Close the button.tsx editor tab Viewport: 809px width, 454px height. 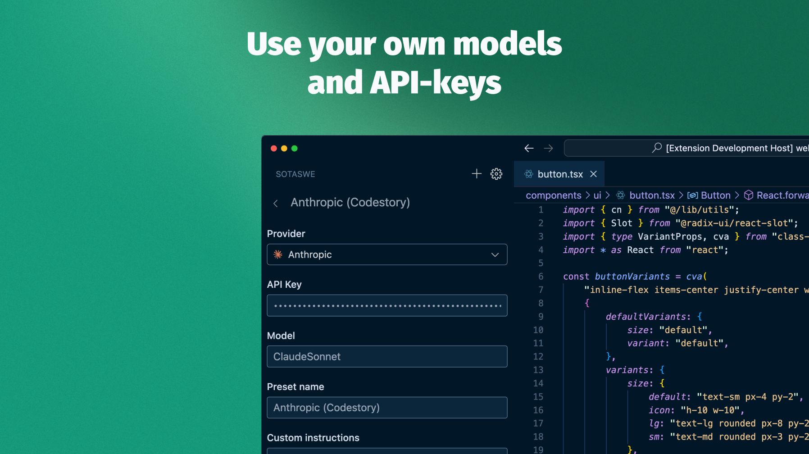click(594, 174)
